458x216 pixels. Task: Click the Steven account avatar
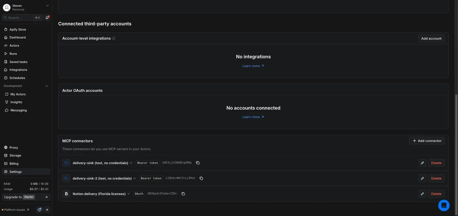click(6, 8)
